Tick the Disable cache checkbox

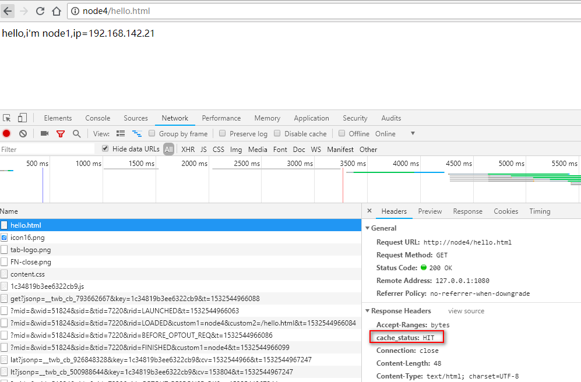(x=277, y=133)
